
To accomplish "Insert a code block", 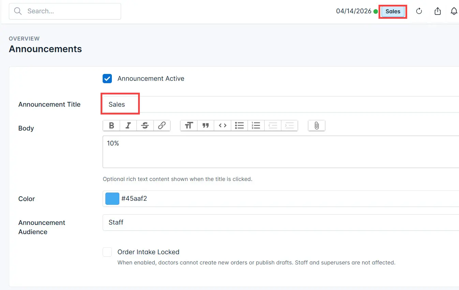I will tap(223, 125).
